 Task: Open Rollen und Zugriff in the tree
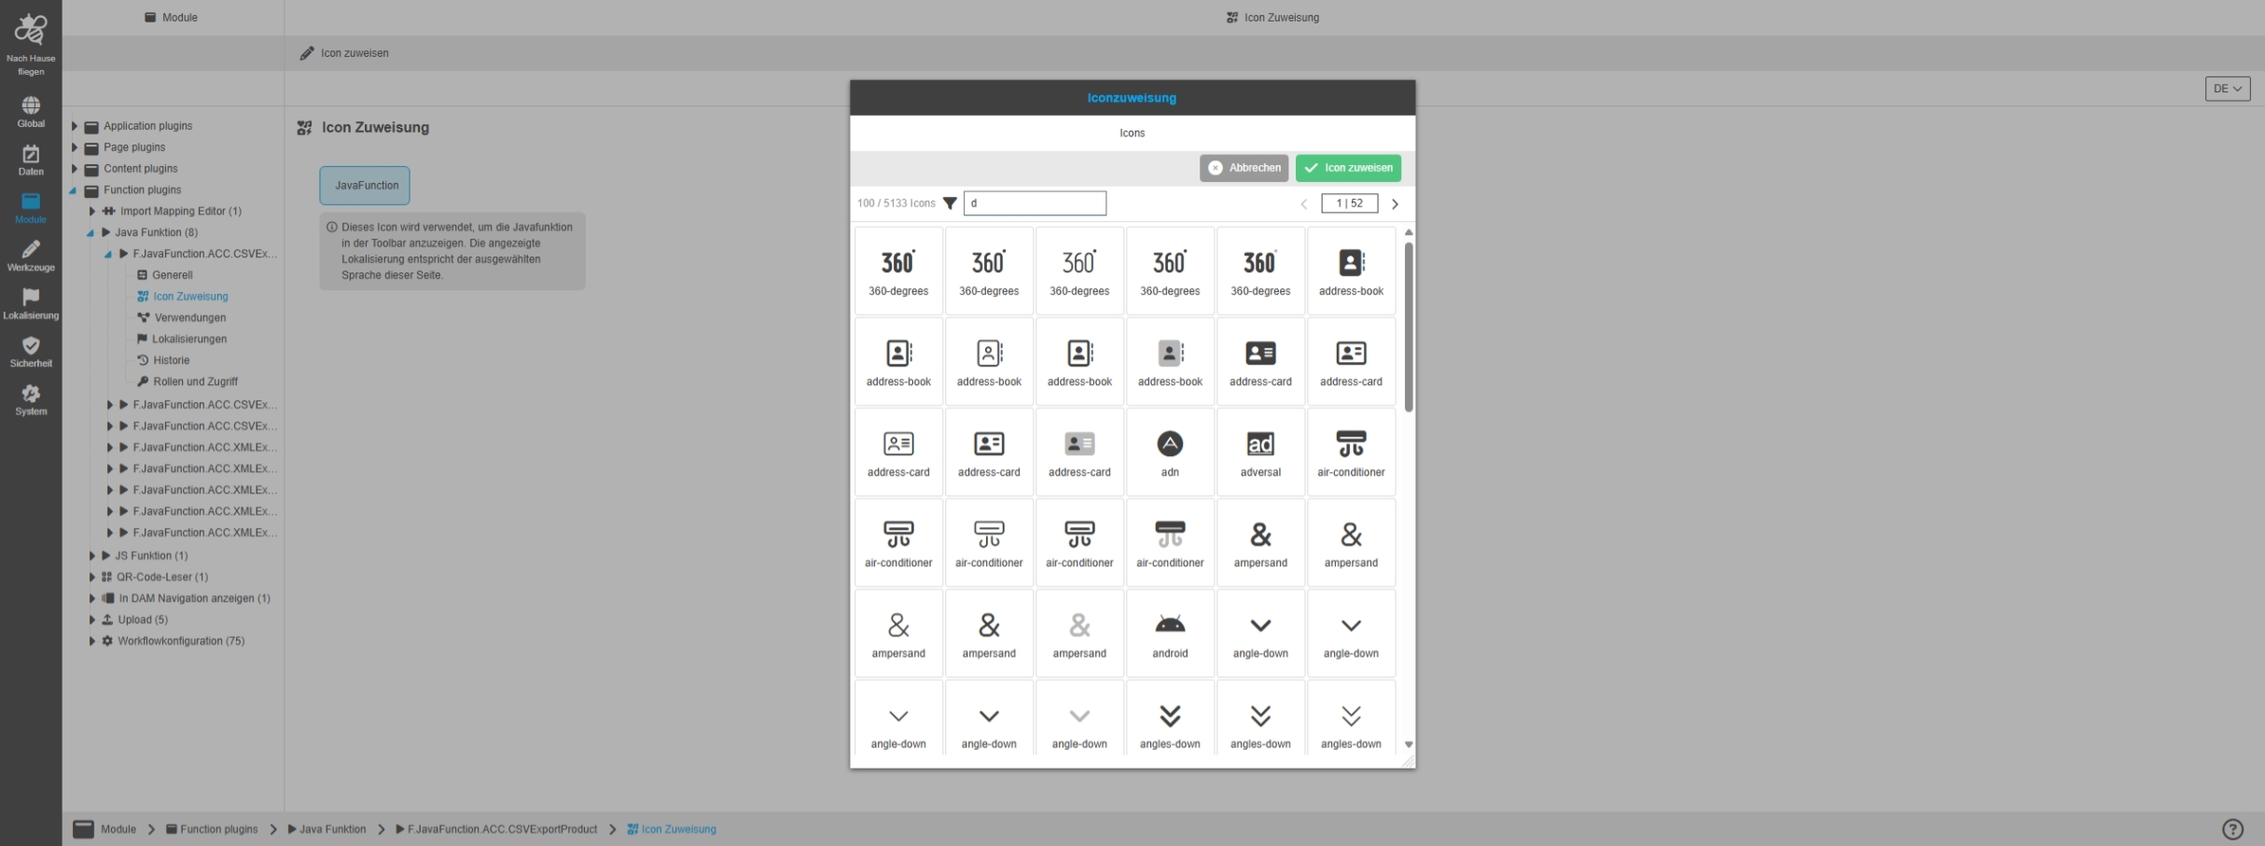tap(195, 382)
